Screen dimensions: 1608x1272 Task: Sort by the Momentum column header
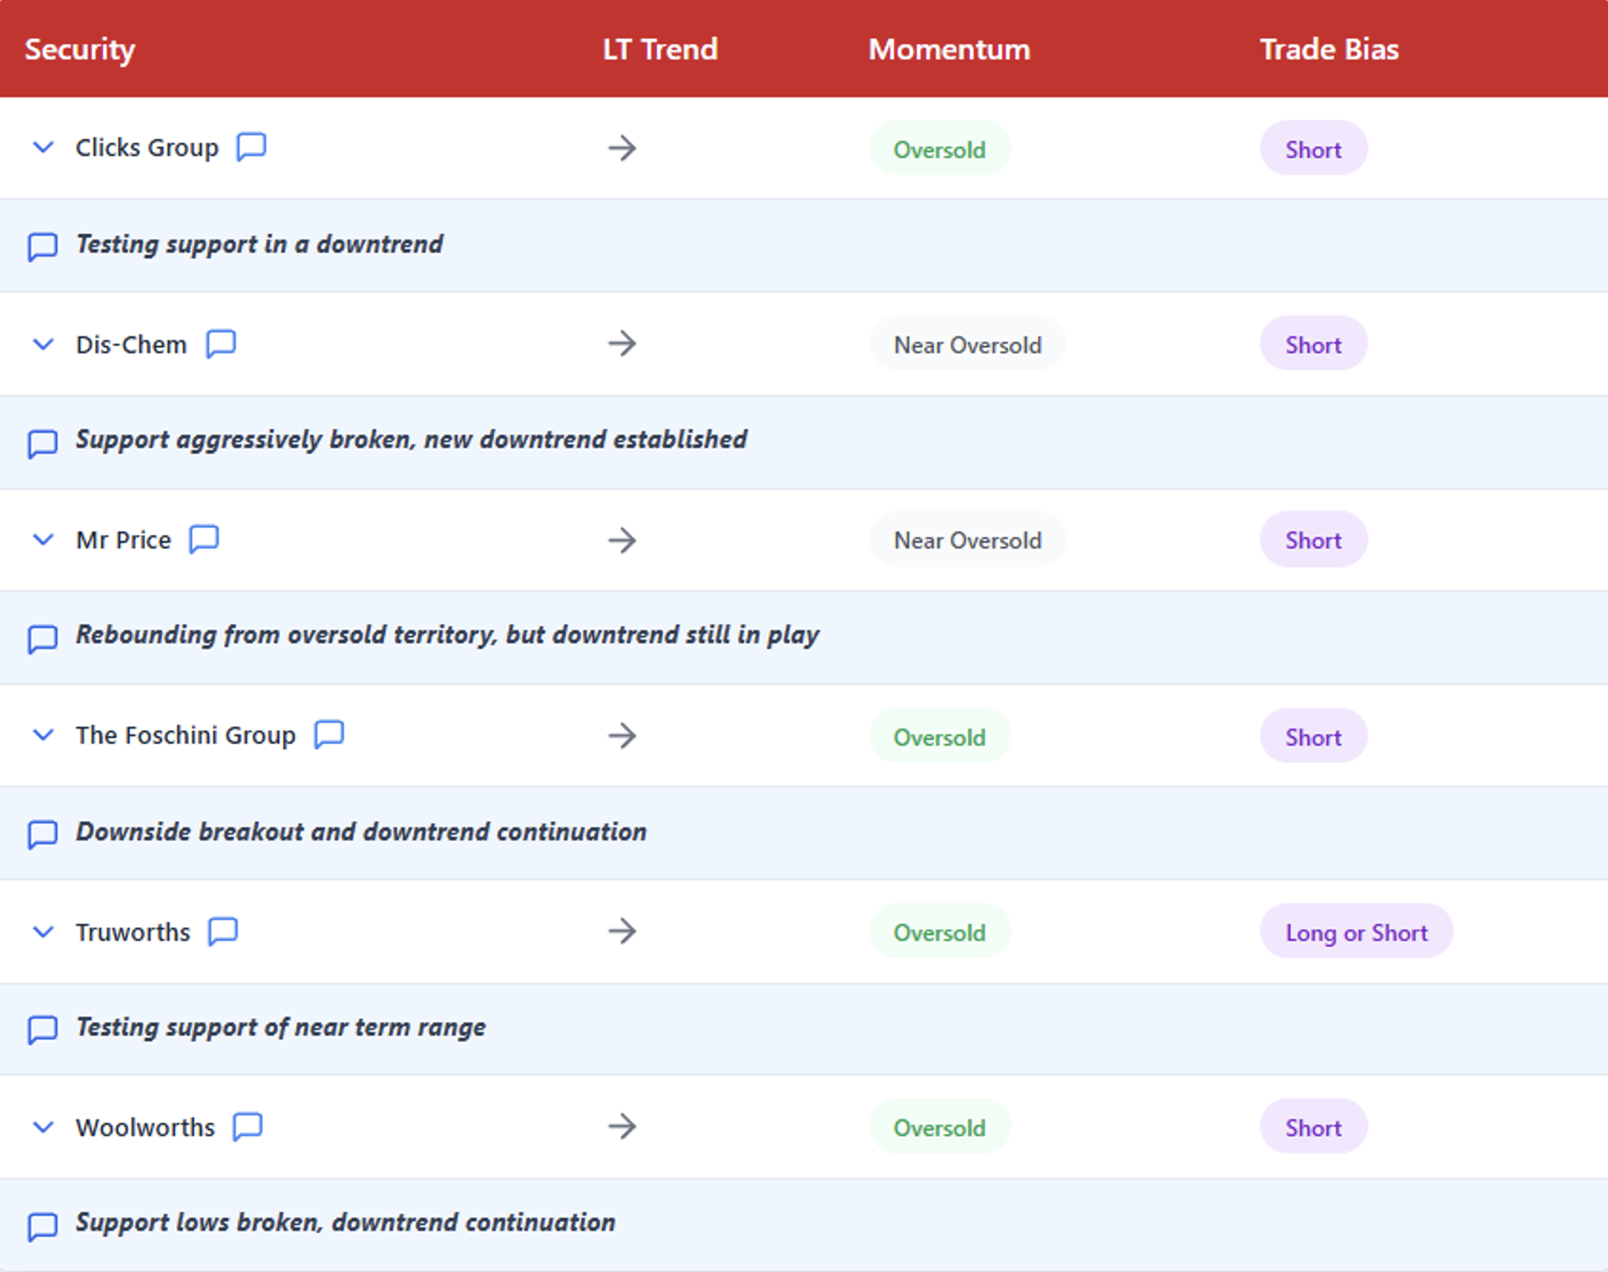949,49
